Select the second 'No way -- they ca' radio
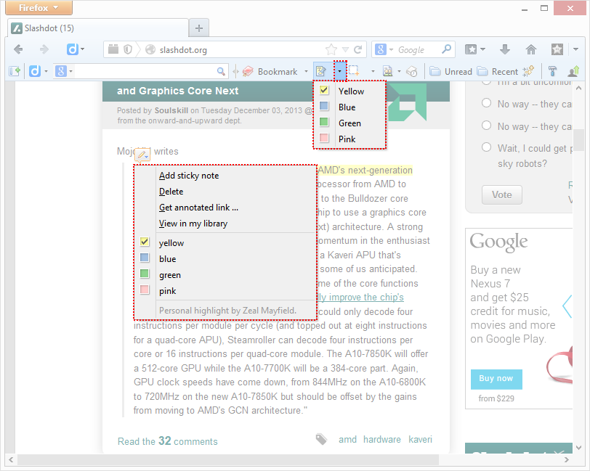The height and width of the screenshot is (471, 590). [487, 125]
